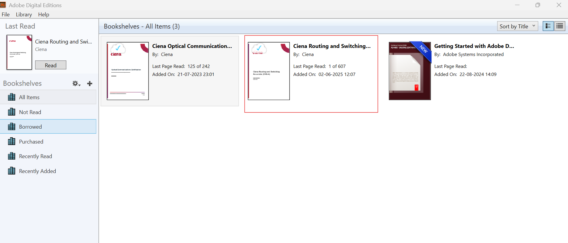Select the Recently Read bookshelf
Screen dimensions: 568x243
pyautogui.click(x=48, y=156)
